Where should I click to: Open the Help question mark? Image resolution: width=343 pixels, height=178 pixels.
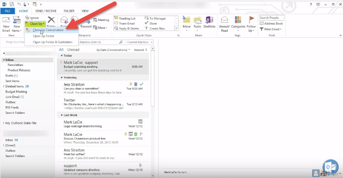(311, 4)
